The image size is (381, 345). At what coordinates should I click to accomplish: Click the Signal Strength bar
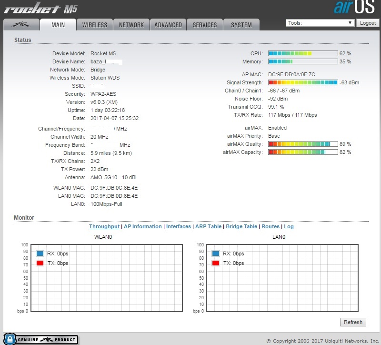click(x=303, y=82)
